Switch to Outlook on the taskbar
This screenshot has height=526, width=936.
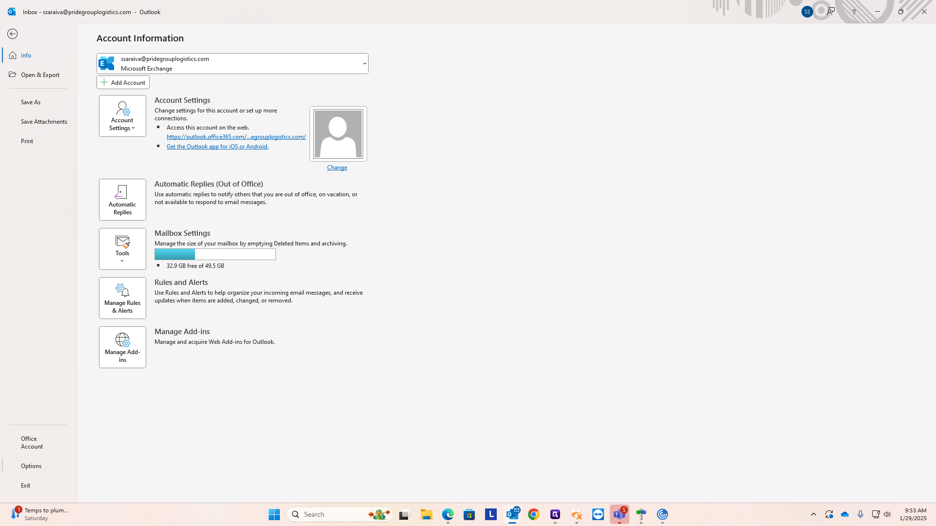point(512,514)
